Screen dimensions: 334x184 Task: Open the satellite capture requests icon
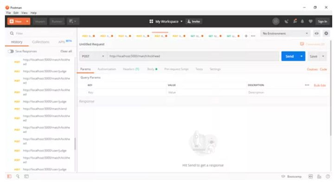[287, 21]
